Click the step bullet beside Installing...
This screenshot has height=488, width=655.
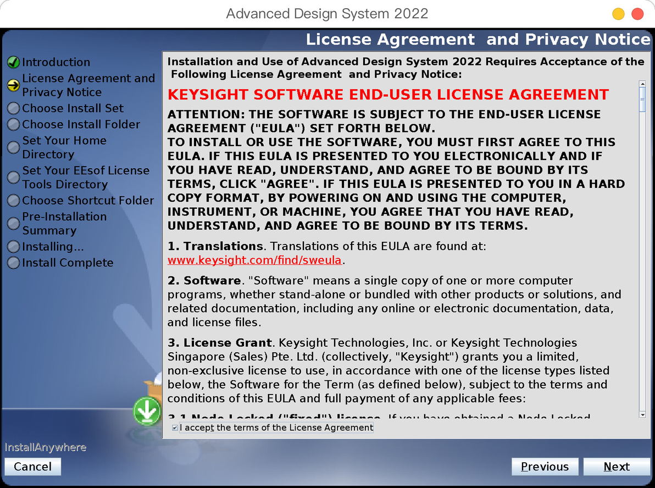click(13, 247)
